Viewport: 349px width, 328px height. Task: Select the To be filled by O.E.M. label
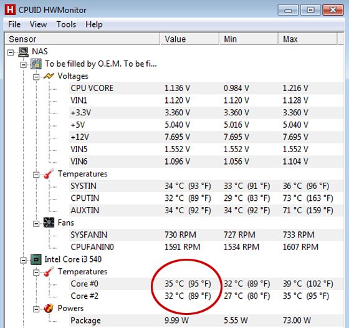click(x=101, y=64)
